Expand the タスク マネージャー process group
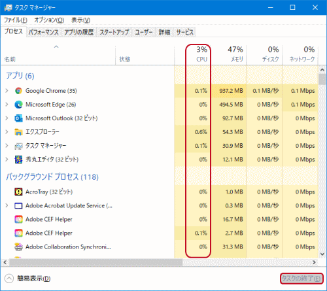This screenshot has height=291, width=327. (7, 146)
